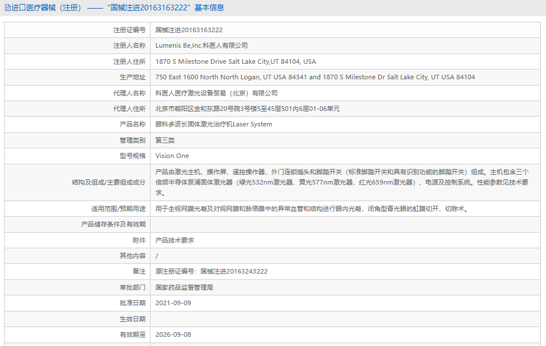The width and height of the screenshot is (546, 346).
Task: Click the 产品名称 label
Action: tap(132, 124)
